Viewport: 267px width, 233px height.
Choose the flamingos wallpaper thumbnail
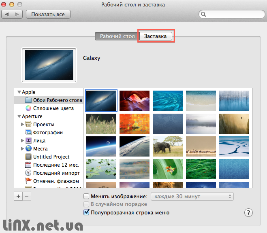click(x=201, y=146)
